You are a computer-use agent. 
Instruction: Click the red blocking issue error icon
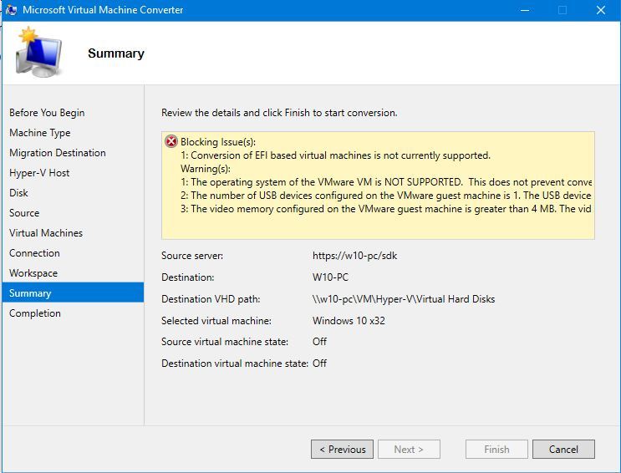171,142
